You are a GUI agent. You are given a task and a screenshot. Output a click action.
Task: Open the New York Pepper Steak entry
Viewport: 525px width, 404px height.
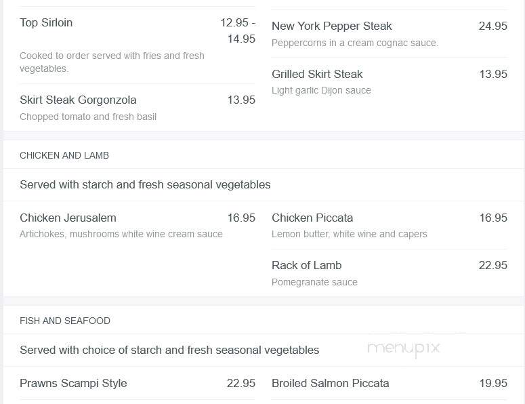pyautogui.click(x=332, y=26)
